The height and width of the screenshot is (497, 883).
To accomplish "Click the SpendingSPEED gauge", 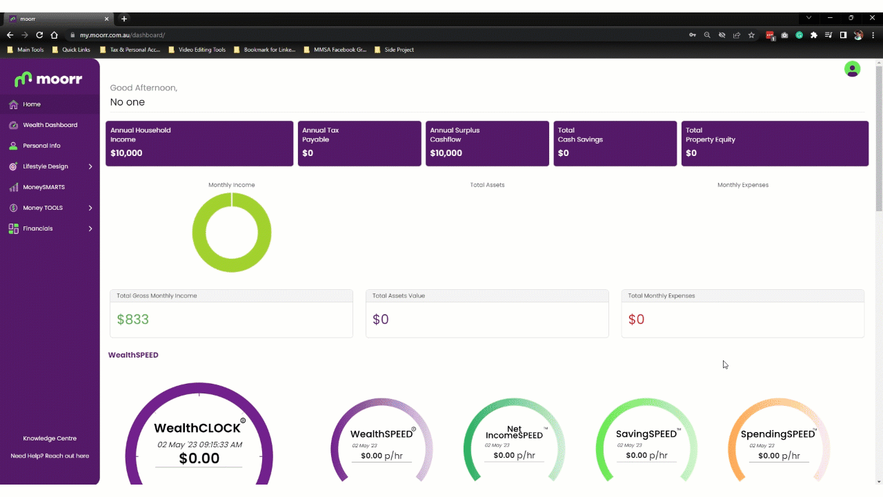I will pyautogui.click(x=779, y=440).
